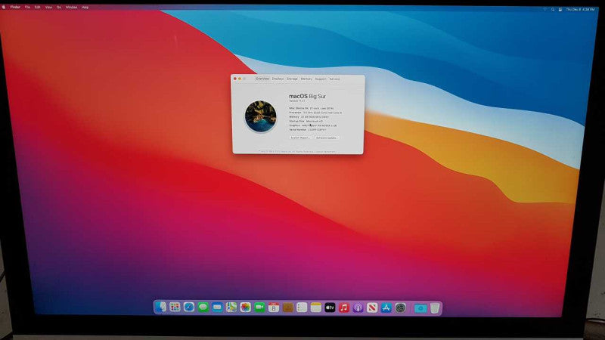Open the Apple menu
This screenshot has width=605, height=340.
tap(4, 7)
